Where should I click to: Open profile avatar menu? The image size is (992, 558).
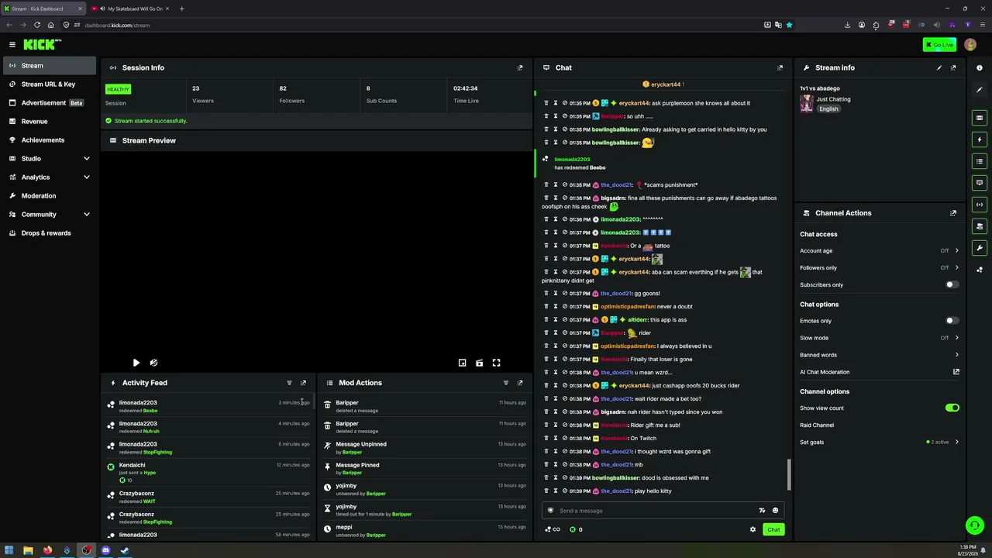pos(970,45)
